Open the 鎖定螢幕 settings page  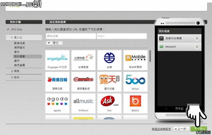pos(20,65)
